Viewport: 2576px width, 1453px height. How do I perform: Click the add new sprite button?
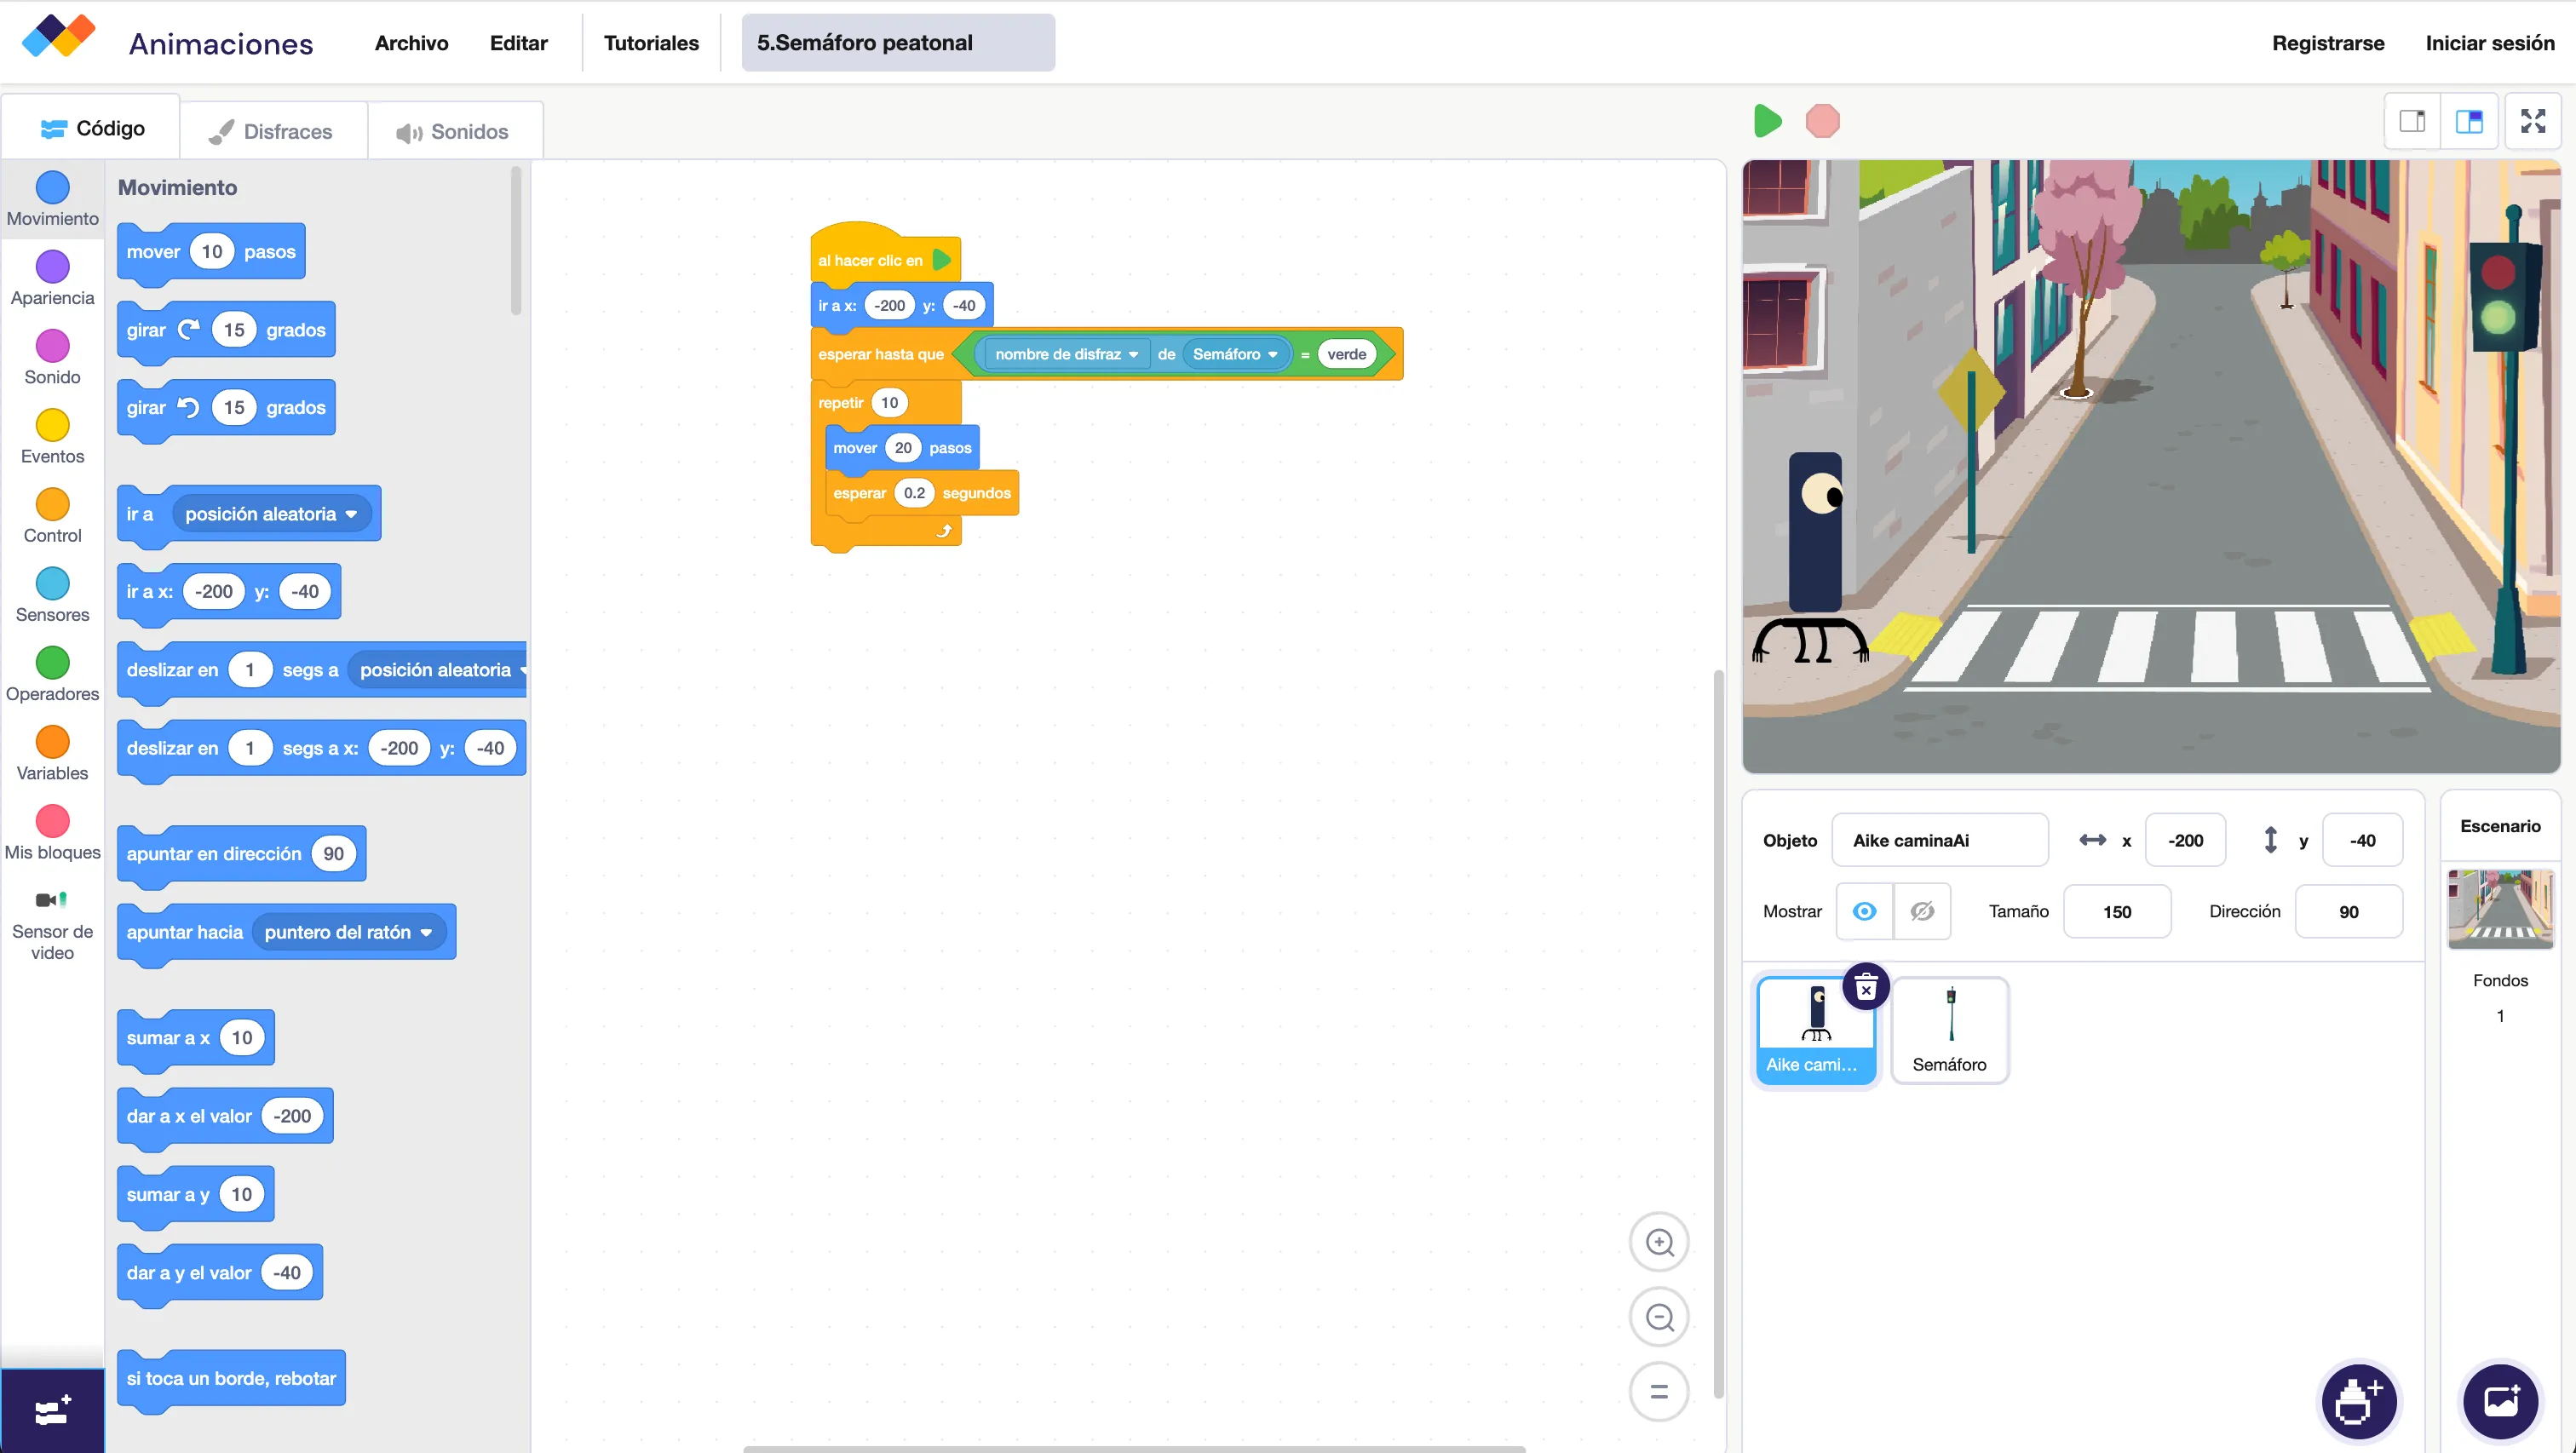point(2358,1400)
